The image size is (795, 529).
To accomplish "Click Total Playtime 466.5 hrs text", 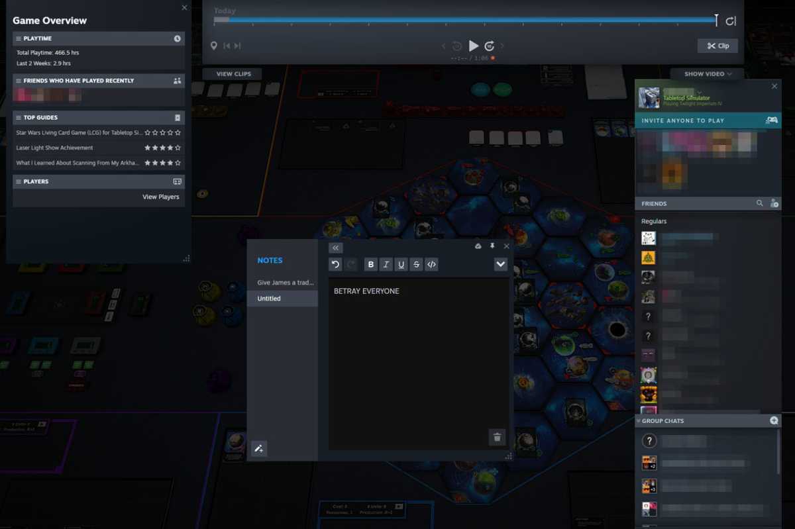I will point(48,52).
